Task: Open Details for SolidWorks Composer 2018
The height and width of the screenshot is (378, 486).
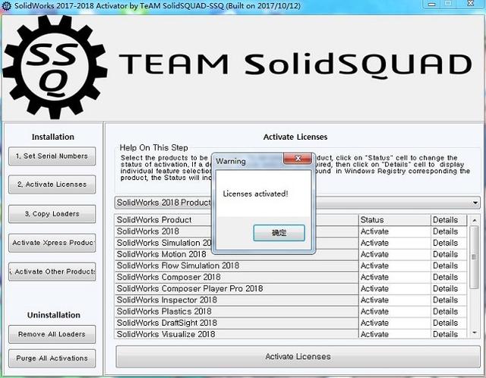Action: click(449, 277)
